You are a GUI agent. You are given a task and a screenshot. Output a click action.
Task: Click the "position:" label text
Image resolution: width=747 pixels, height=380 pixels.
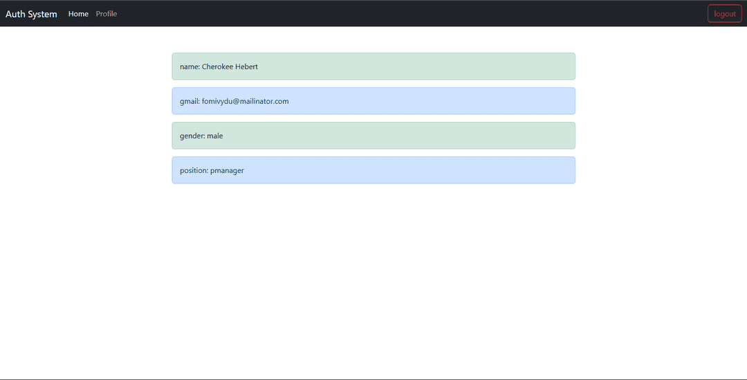[194, 170]
